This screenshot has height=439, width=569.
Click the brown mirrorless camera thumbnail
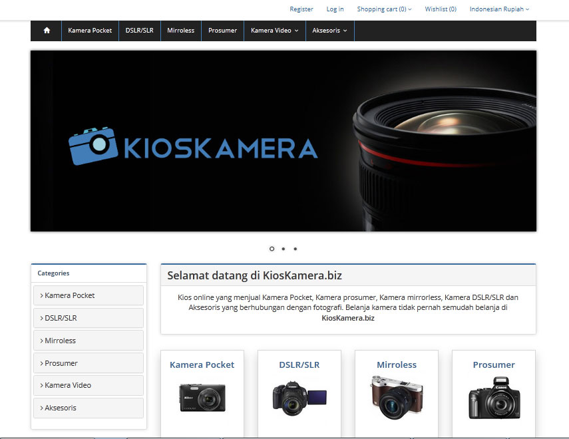(x=397, y=398)
